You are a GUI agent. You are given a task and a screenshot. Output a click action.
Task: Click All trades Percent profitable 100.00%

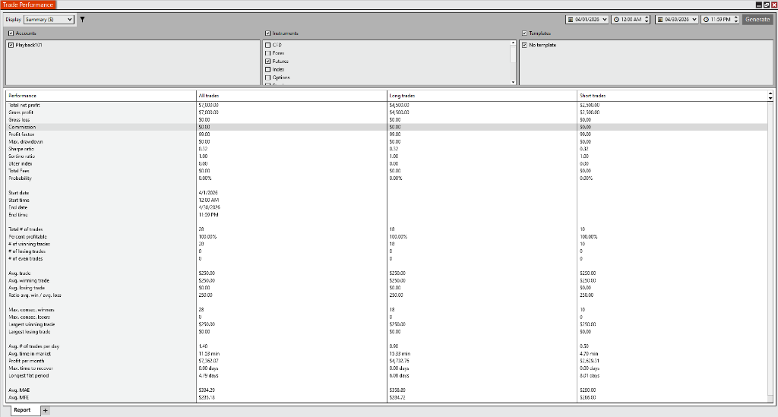pos(207,236)
